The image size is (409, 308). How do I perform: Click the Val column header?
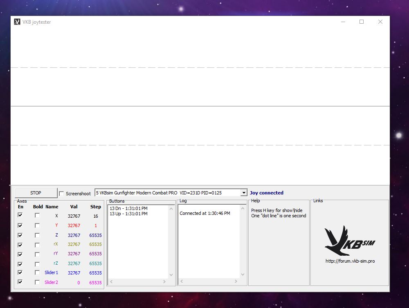pos(74,207)
